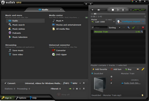Screen dimensions: 149x101
Task: Click Add favorite
Action: (x=100, y=69)
